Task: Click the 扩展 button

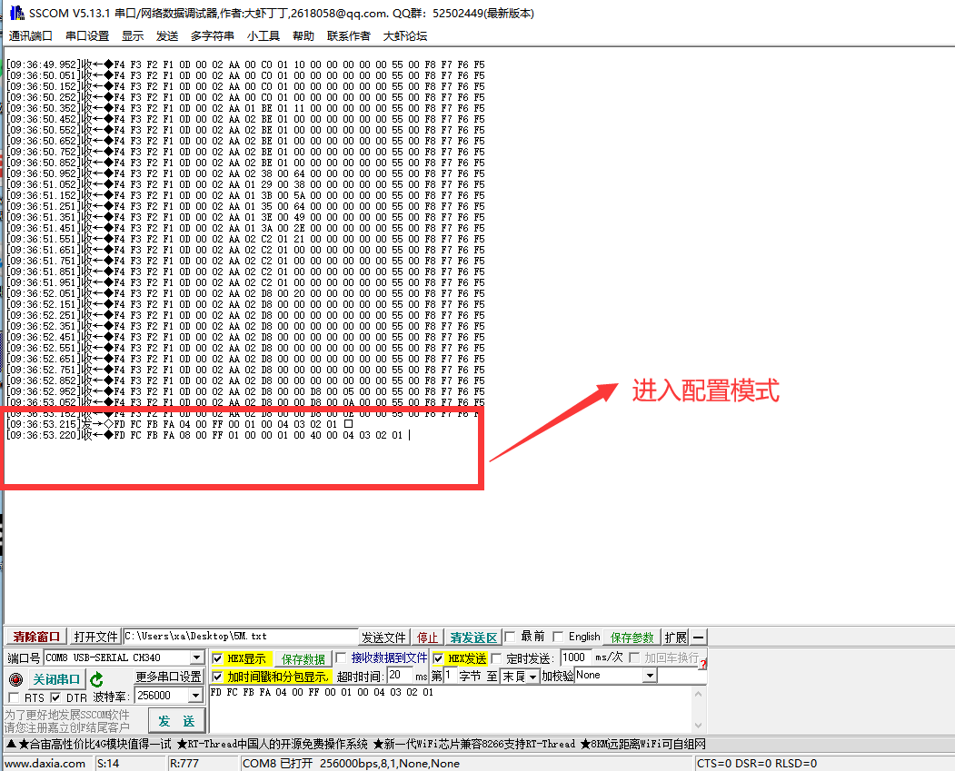Action: (676, 638)
